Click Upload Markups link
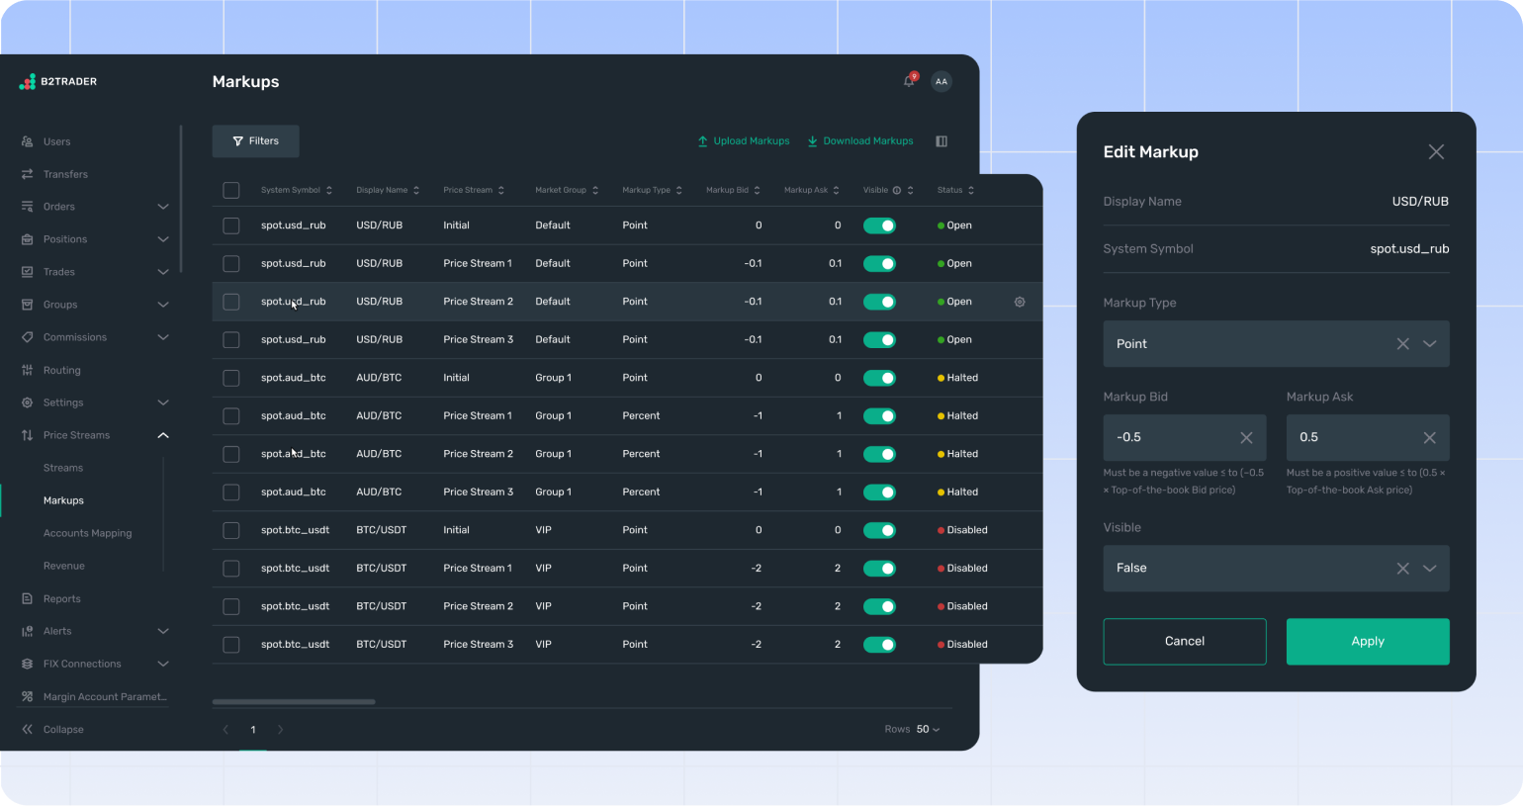Viewport: 1523px width, 806px height. tap(744, 141)
